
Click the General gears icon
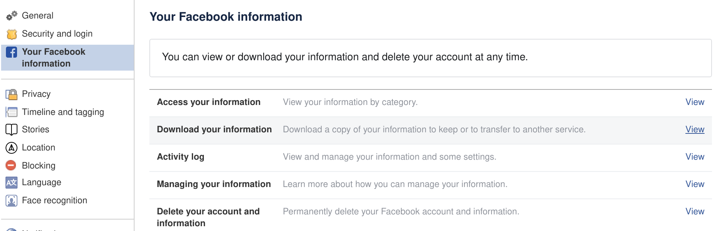tap(12, 16)
